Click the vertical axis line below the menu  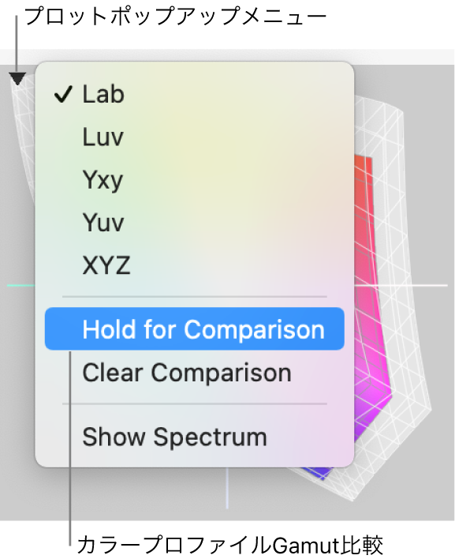[227, 489]
